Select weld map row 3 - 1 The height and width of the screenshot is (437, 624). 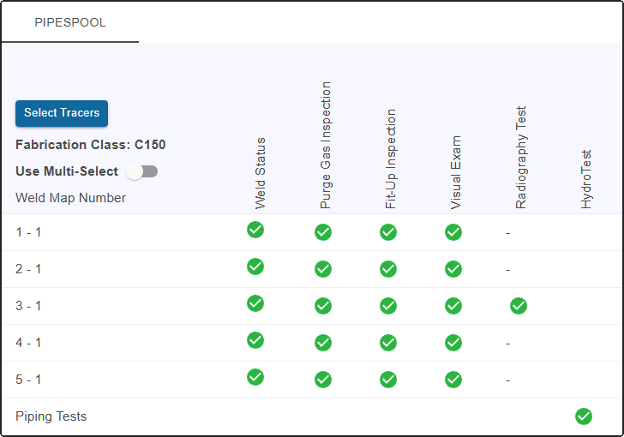click(28, 306)
